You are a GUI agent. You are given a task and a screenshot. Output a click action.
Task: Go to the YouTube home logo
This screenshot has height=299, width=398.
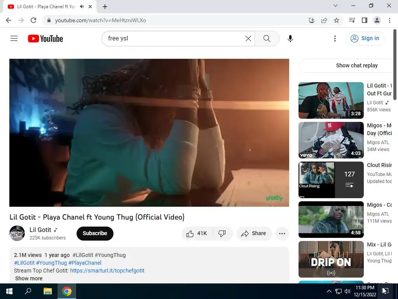click(x=45, y=39)
